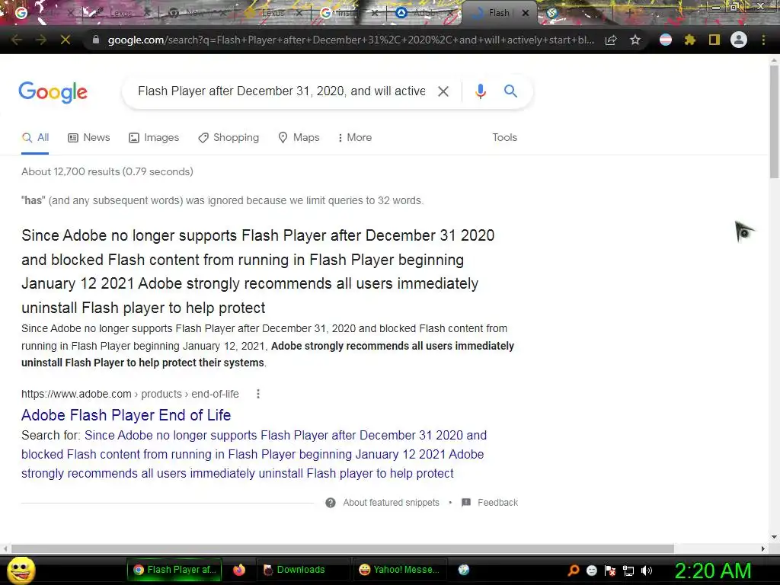Open help for About featured snippets
The height and width of the screenshot is (585, 780).
tap(331, 503)
